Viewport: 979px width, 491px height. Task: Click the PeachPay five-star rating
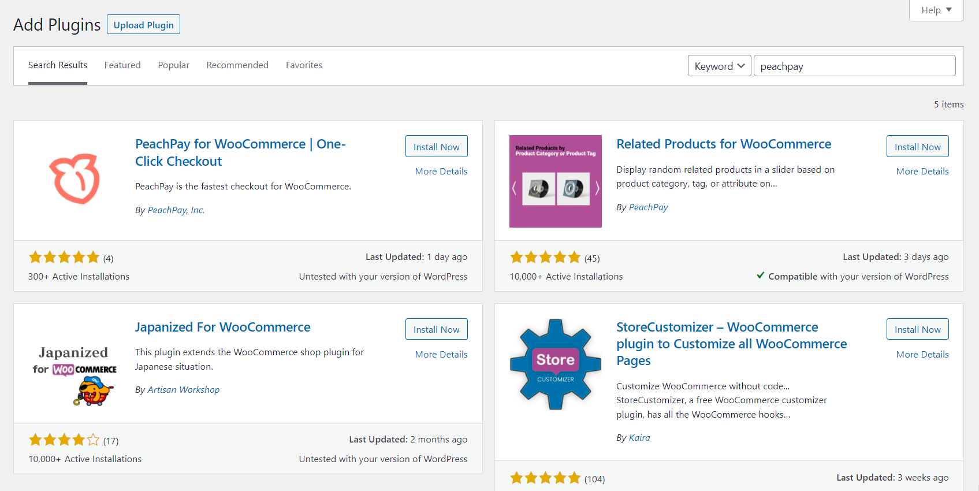(x=64, y=258)
